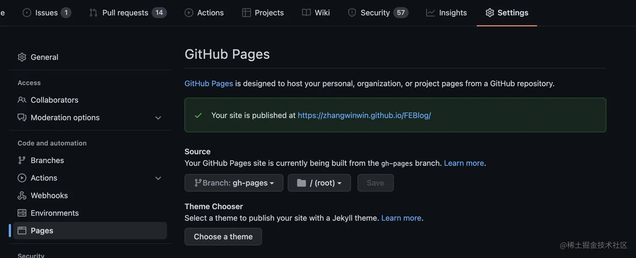Viewport: 636px width, 258px height.
Task: Open the Projects tab
Action: point(263,13)
